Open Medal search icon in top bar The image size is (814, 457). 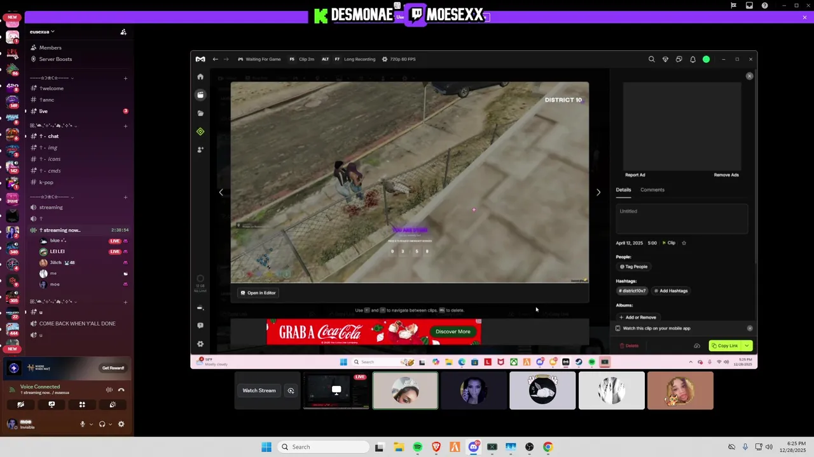(x=651, y=59)
